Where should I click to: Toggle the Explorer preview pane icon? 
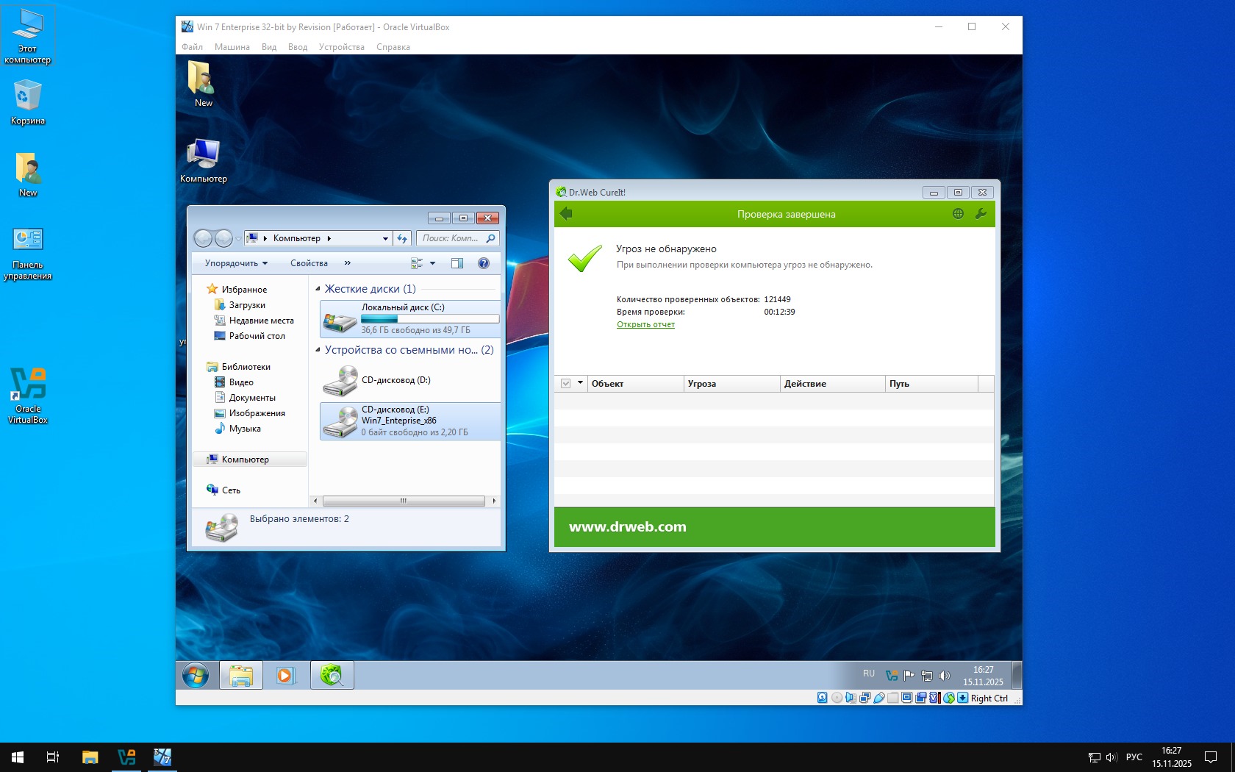pyautogui.click(x=457, y=263)
